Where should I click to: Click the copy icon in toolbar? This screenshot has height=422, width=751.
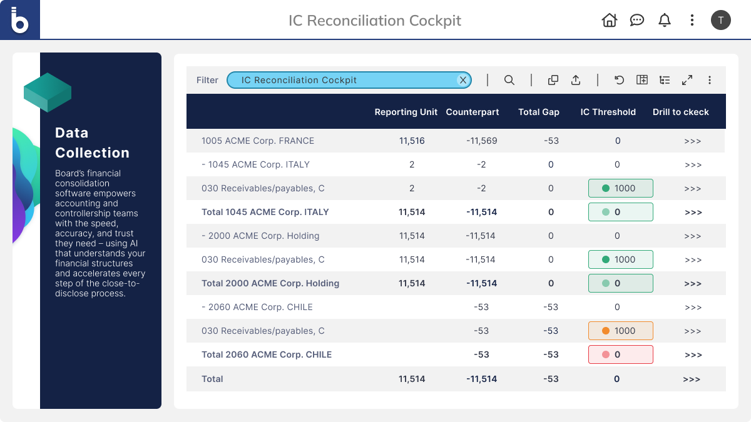(553, 80)
